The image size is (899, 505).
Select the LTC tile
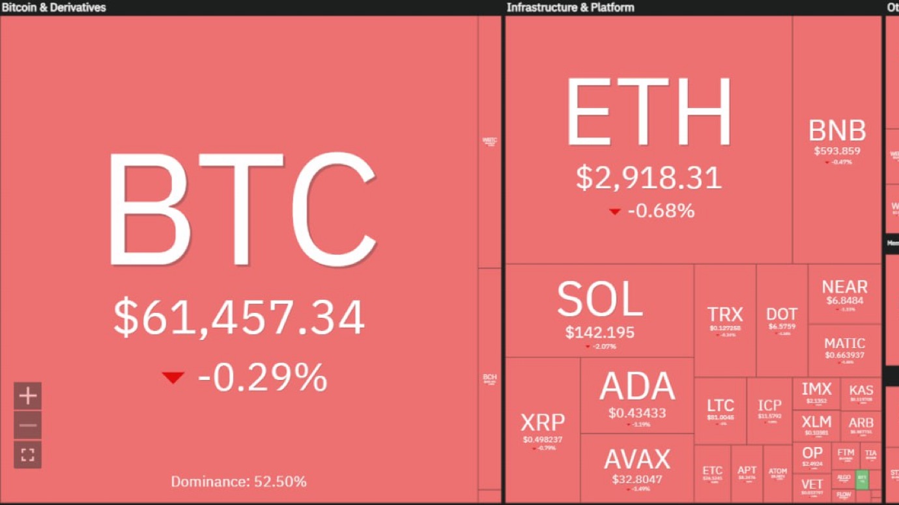click(720, 411)
